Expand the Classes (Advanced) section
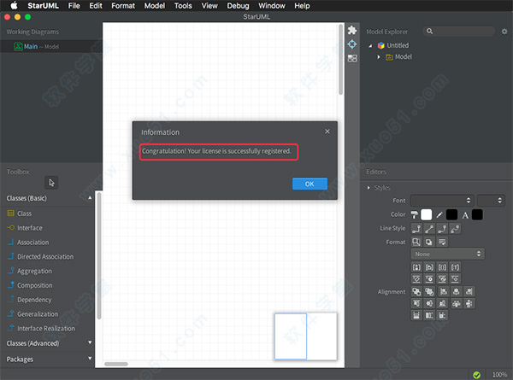Screen dimensions: 513x380 (90, 343)
